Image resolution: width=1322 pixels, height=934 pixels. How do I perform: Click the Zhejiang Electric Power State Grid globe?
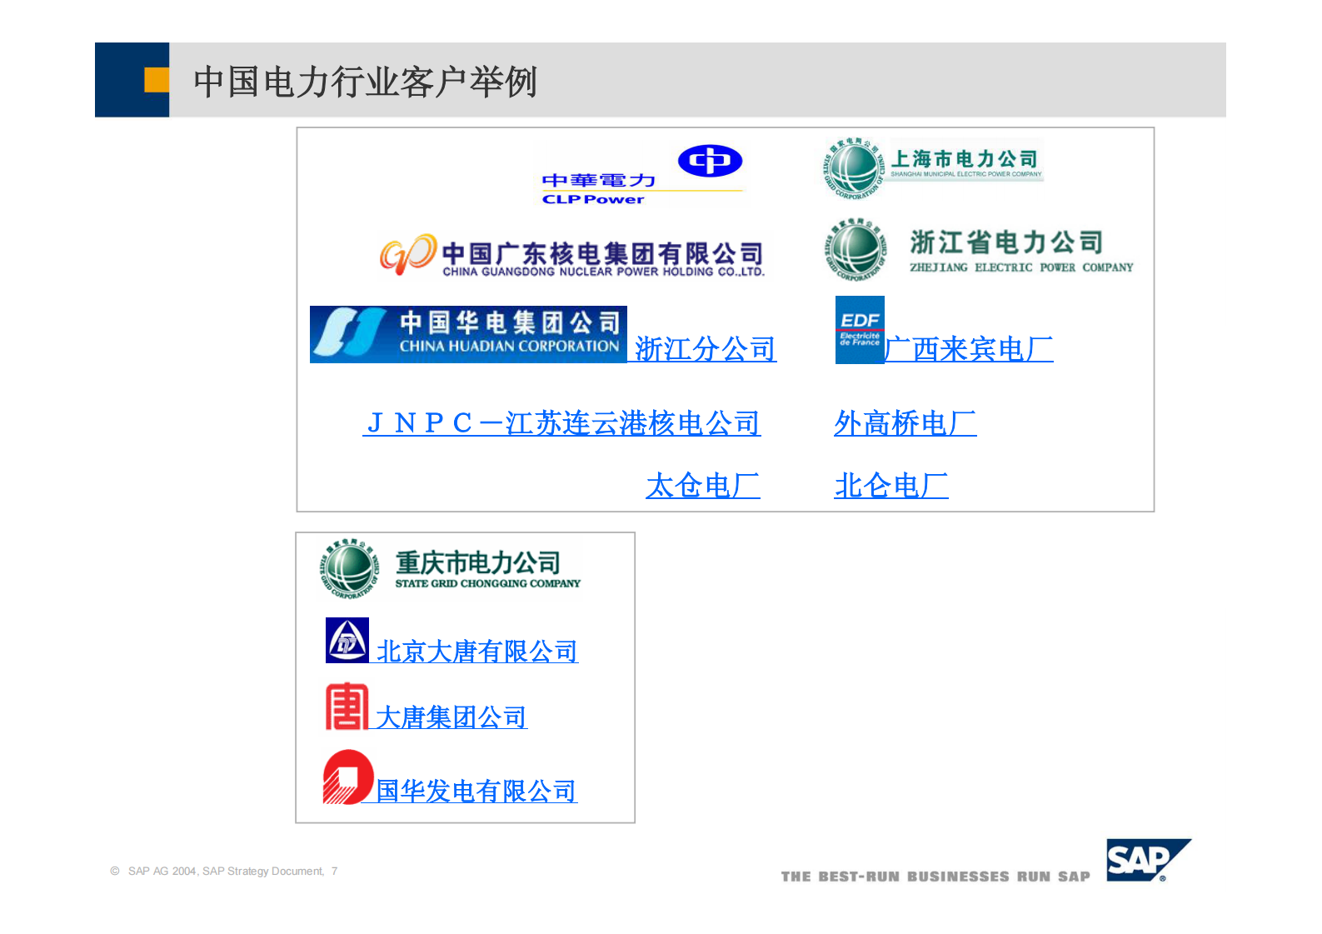tap(856, 249)
